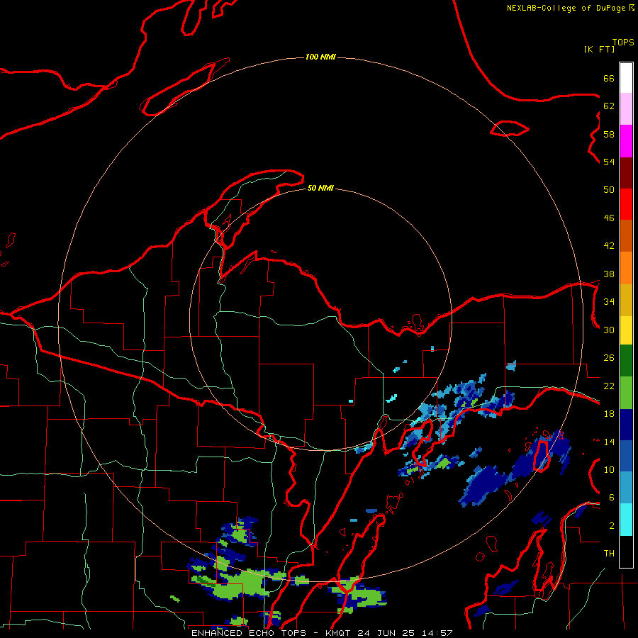Viewport: 638px width, 638px height.
Task: Click the navy blue legend swatch
Action: tap(626, 425)
